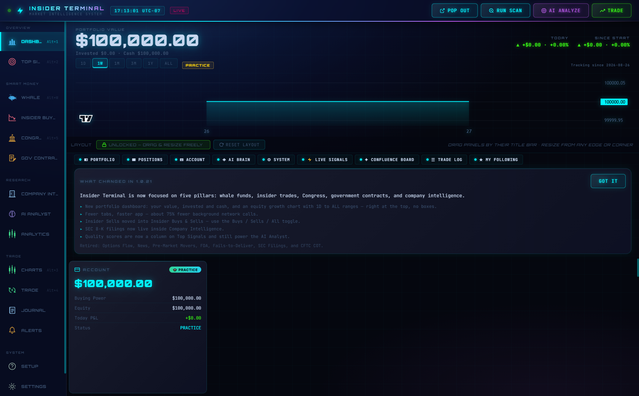The height and width of the screenshot is (396, 639).
Task: Open the Trade swap icon in sidebar
Action: coord(12,290)
